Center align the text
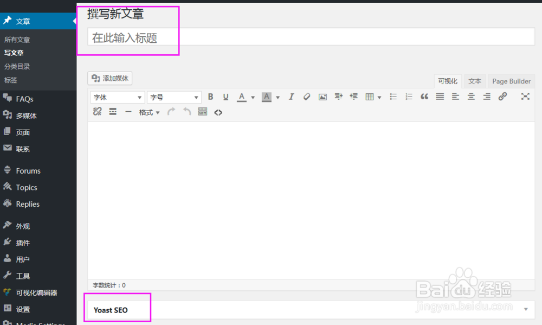 (471, 97)
